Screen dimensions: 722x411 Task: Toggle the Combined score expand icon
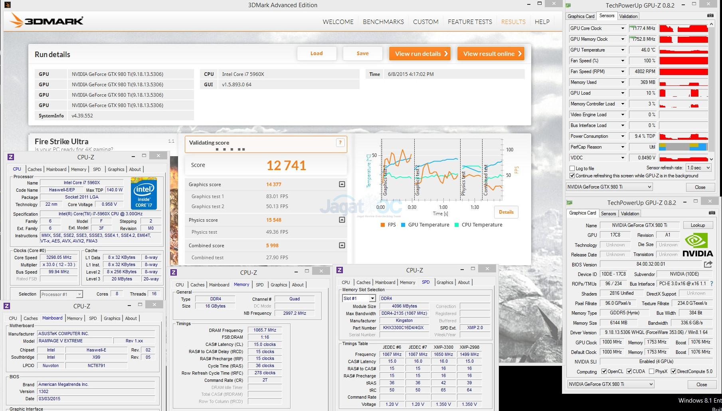pos(342,245)
